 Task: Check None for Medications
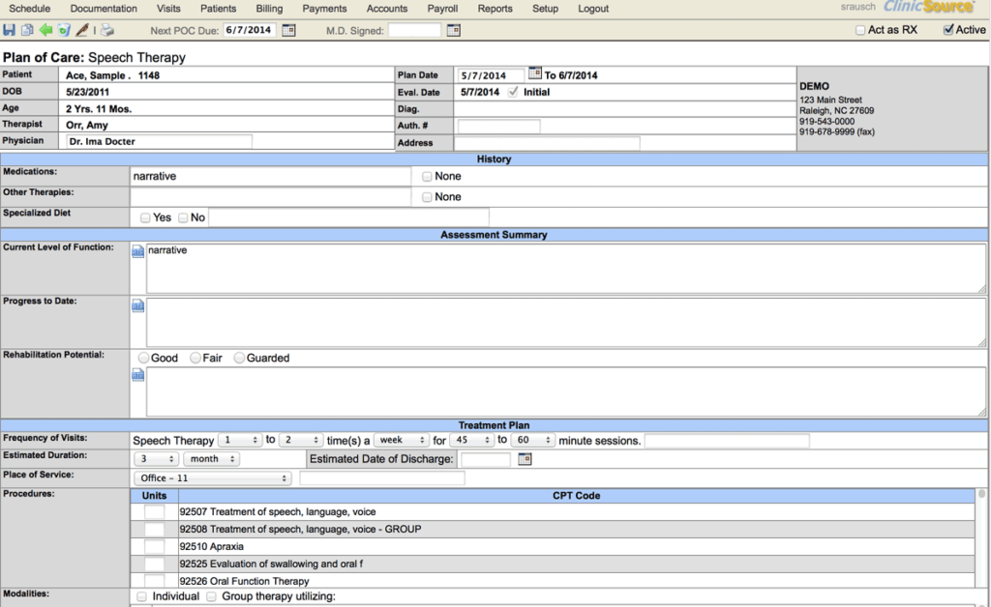427,177
